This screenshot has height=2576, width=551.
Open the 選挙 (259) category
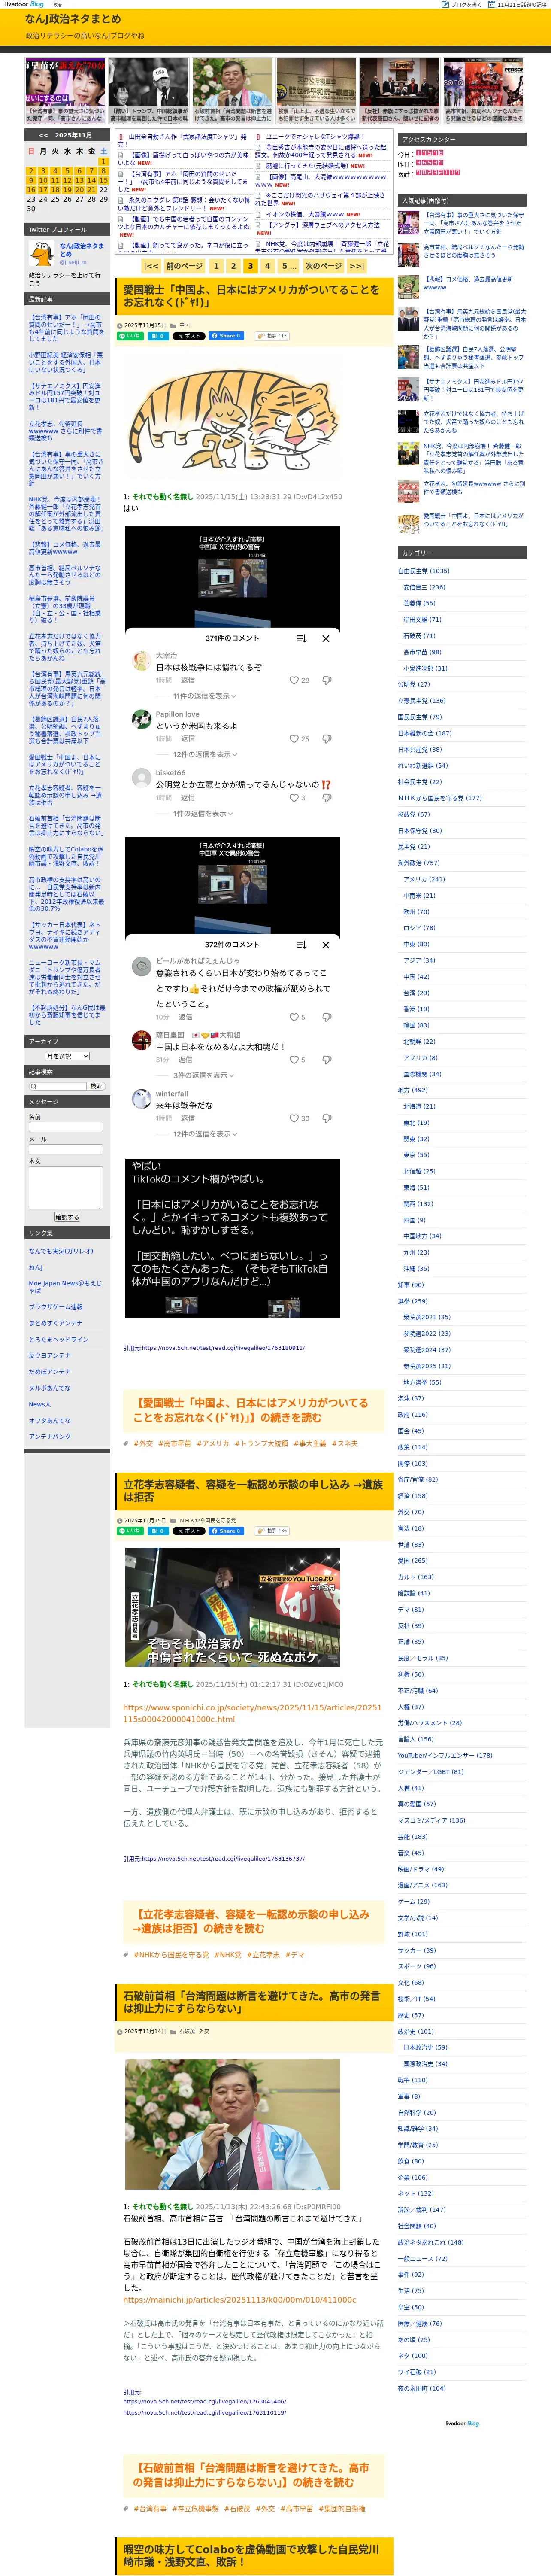coord(413,1301)
